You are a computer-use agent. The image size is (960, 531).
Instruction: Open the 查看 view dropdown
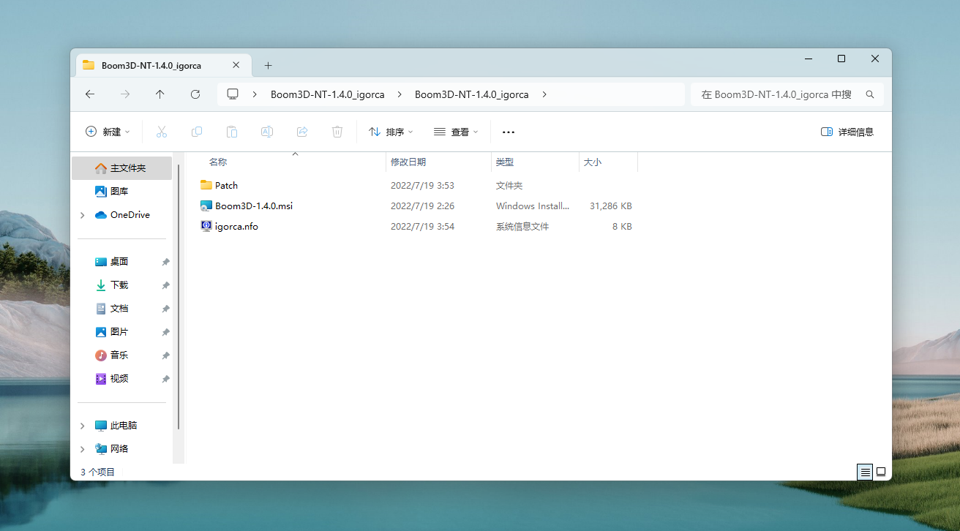tap(456, 132)
